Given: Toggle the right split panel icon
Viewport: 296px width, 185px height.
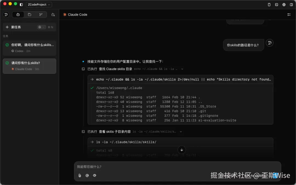Looking at the screenshot, I should 291,5.
